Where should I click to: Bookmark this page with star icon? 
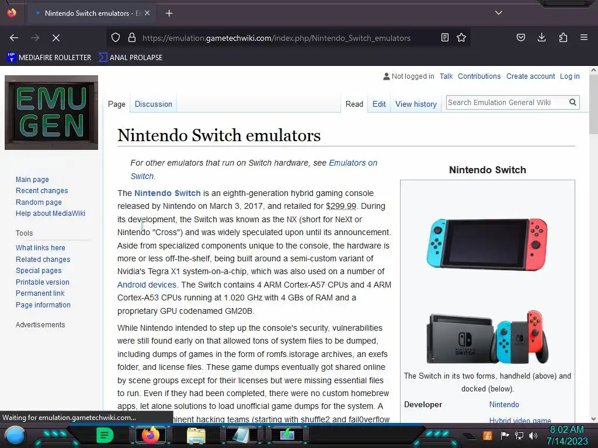[x=461, y=37]
